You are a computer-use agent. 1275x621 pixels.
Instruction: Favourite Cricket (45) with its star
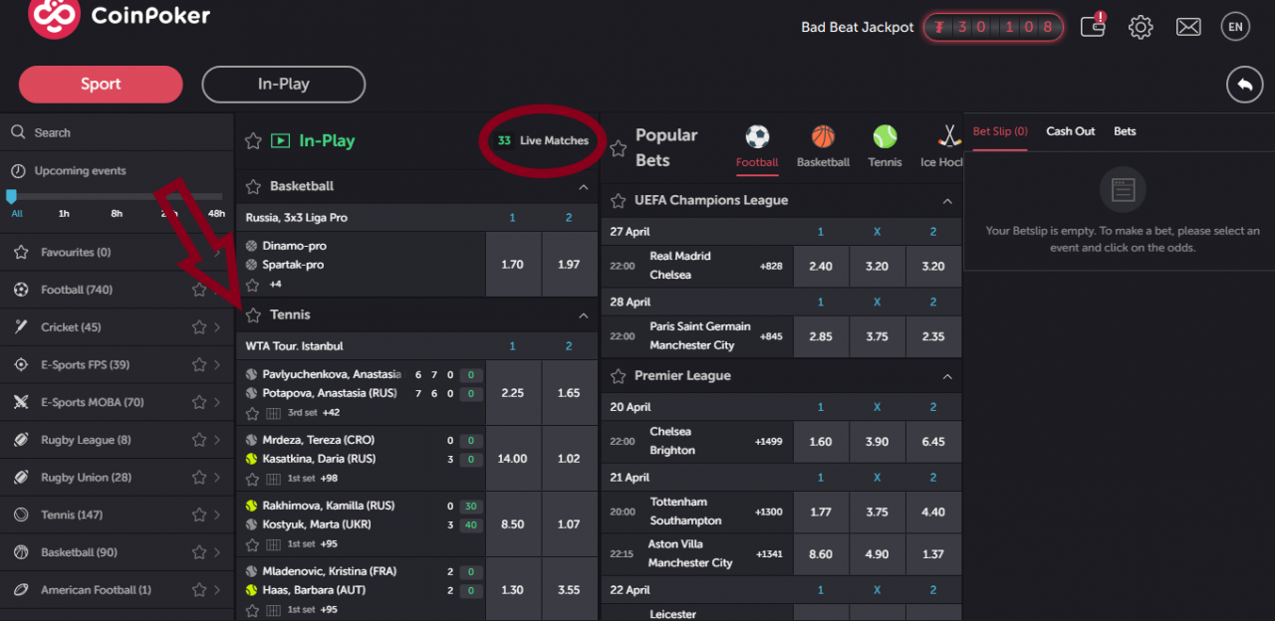tap(199, 327)
